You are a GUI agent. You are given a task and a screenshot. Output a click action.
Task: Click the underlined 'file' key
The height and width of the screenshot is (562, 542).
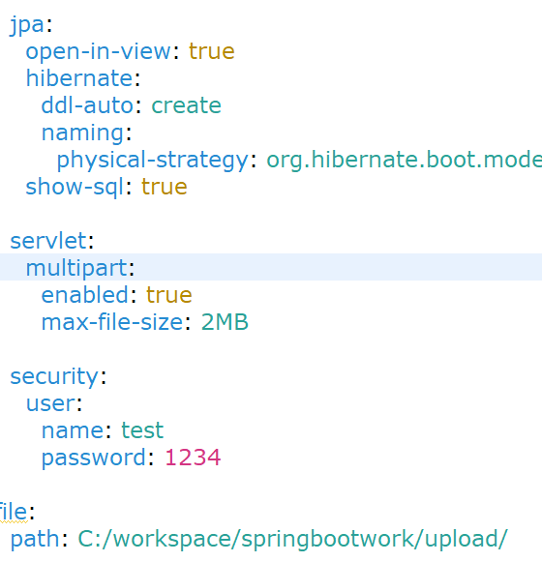[x=14, y=512]
